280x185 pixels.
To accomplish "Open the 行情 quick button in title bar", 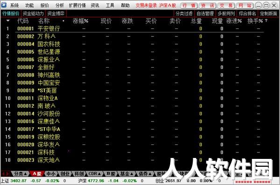I will click(189, 6).
